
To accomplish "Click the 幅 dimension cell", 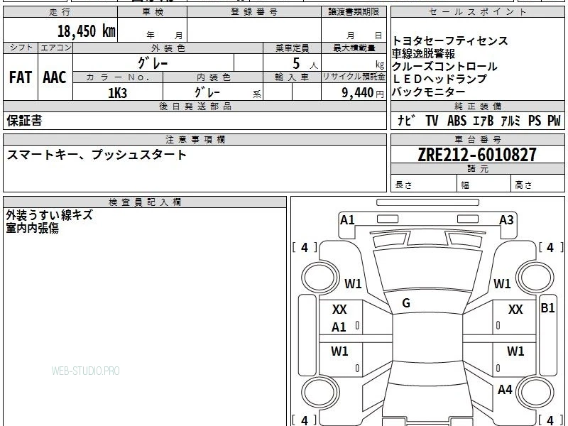I will coord(484,185).
